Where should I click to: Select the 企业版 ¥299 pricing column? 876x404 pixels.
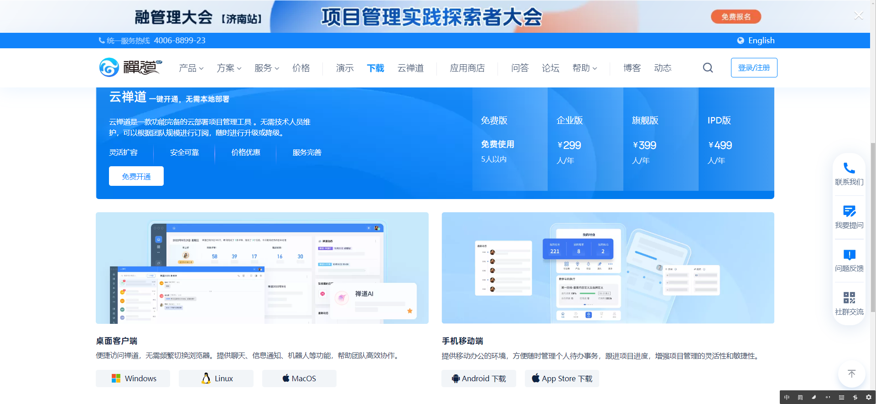click(586, 139)
